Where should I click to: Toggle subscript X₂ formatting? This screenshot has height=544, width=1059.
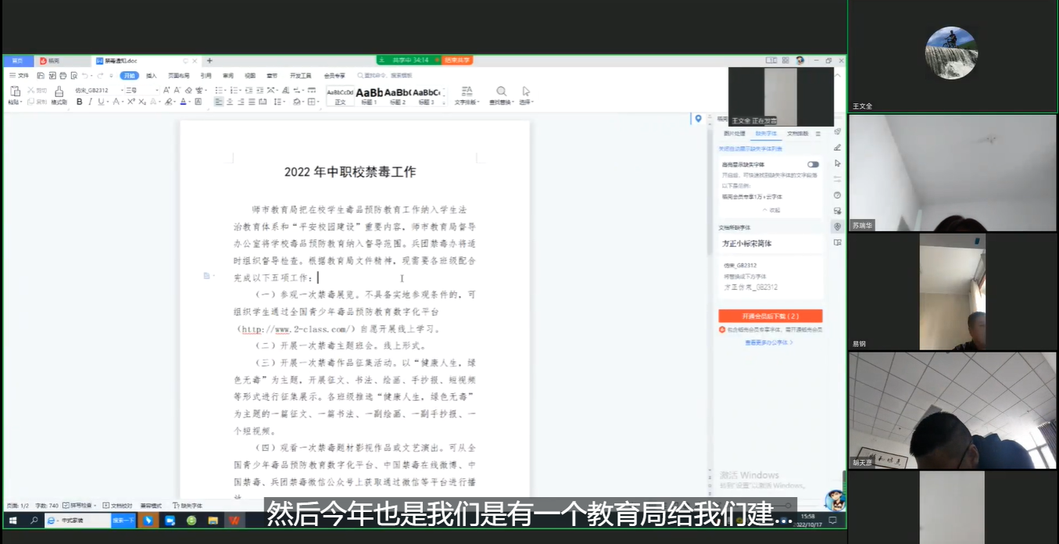pyautogui.click(x=142, y=102)
